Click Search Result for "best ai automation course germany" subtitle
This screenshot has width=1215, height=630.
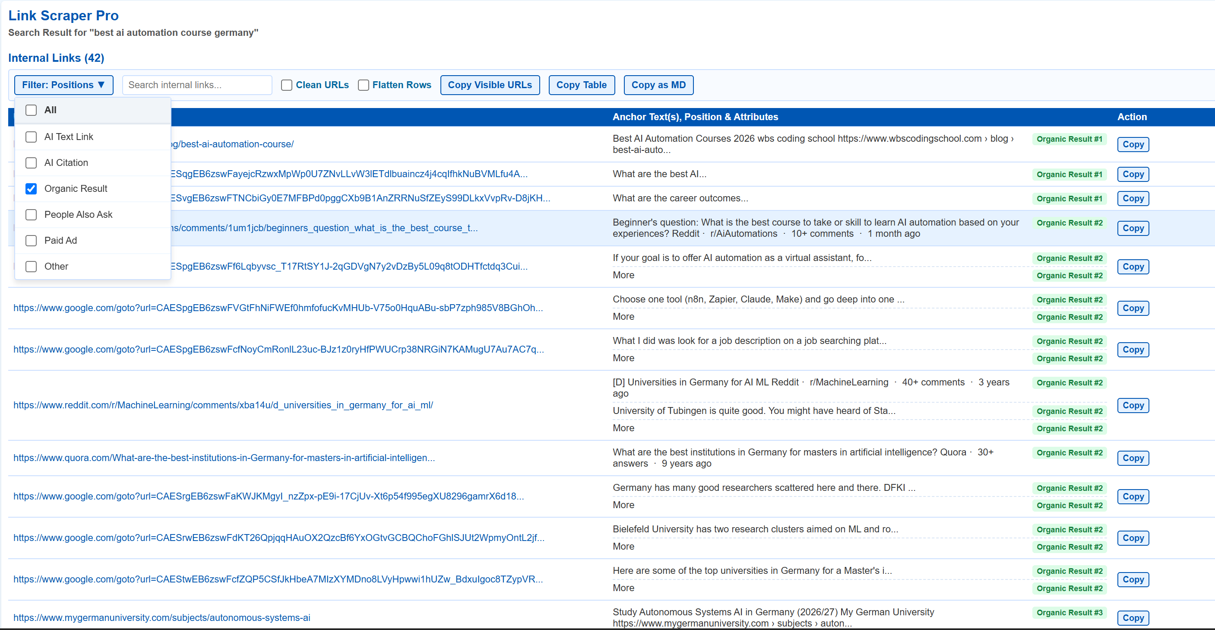[133, 32]
